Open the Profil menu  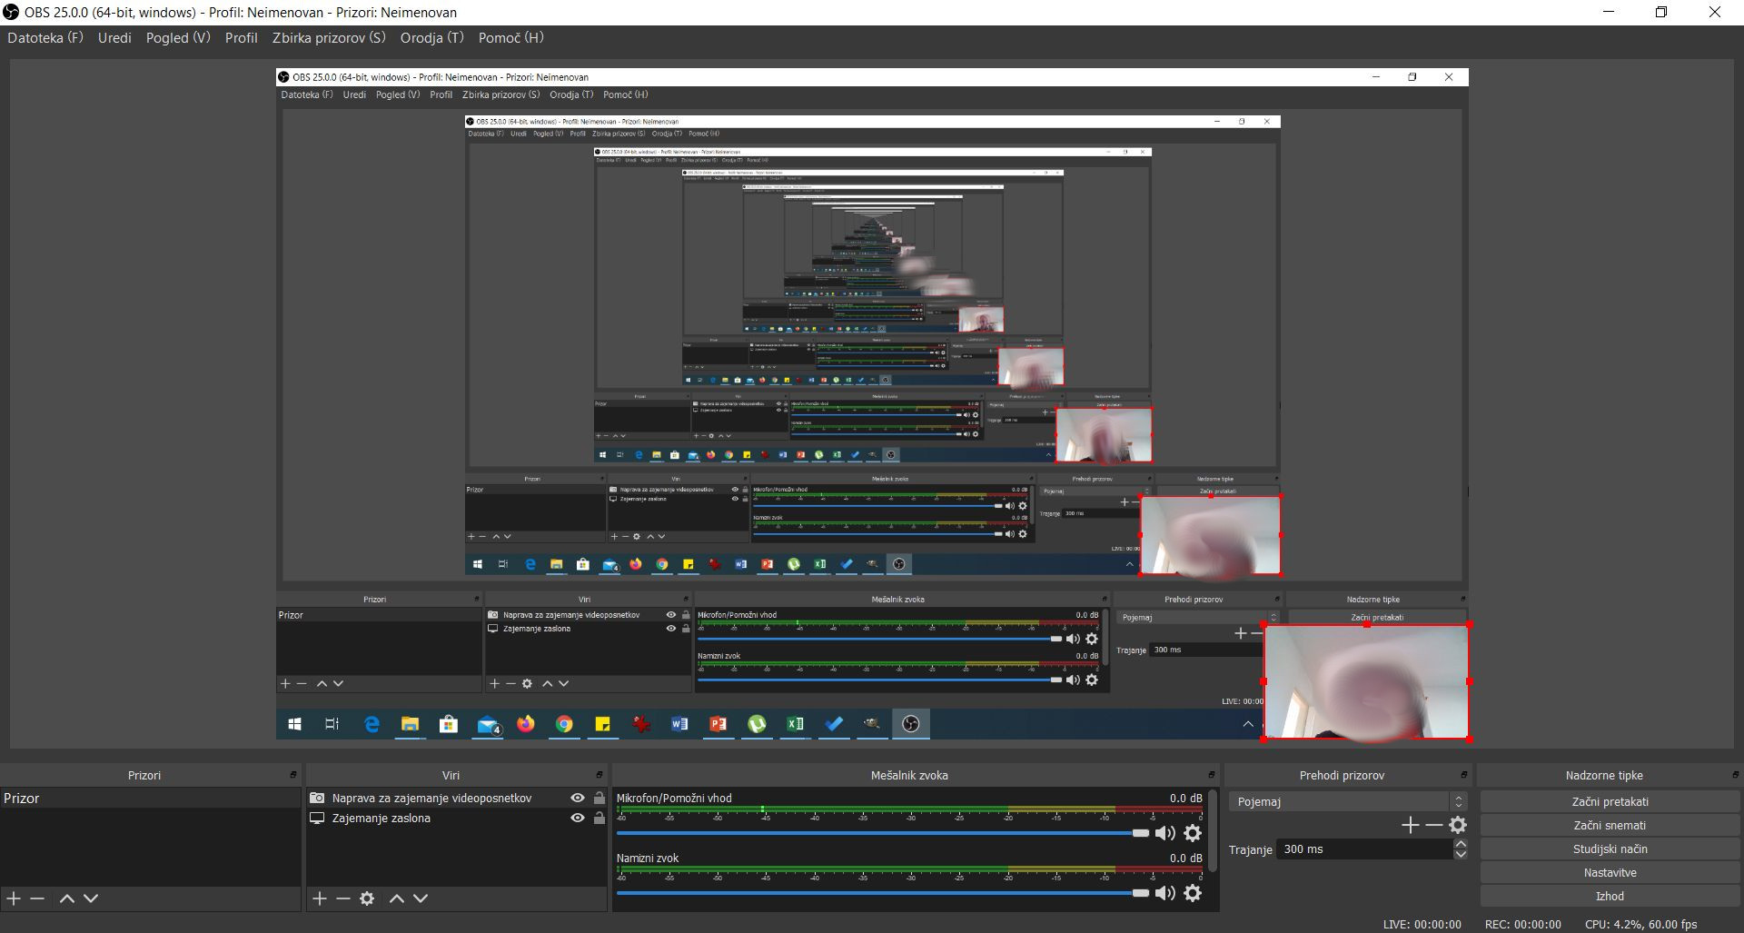click(x=242, y=37)
